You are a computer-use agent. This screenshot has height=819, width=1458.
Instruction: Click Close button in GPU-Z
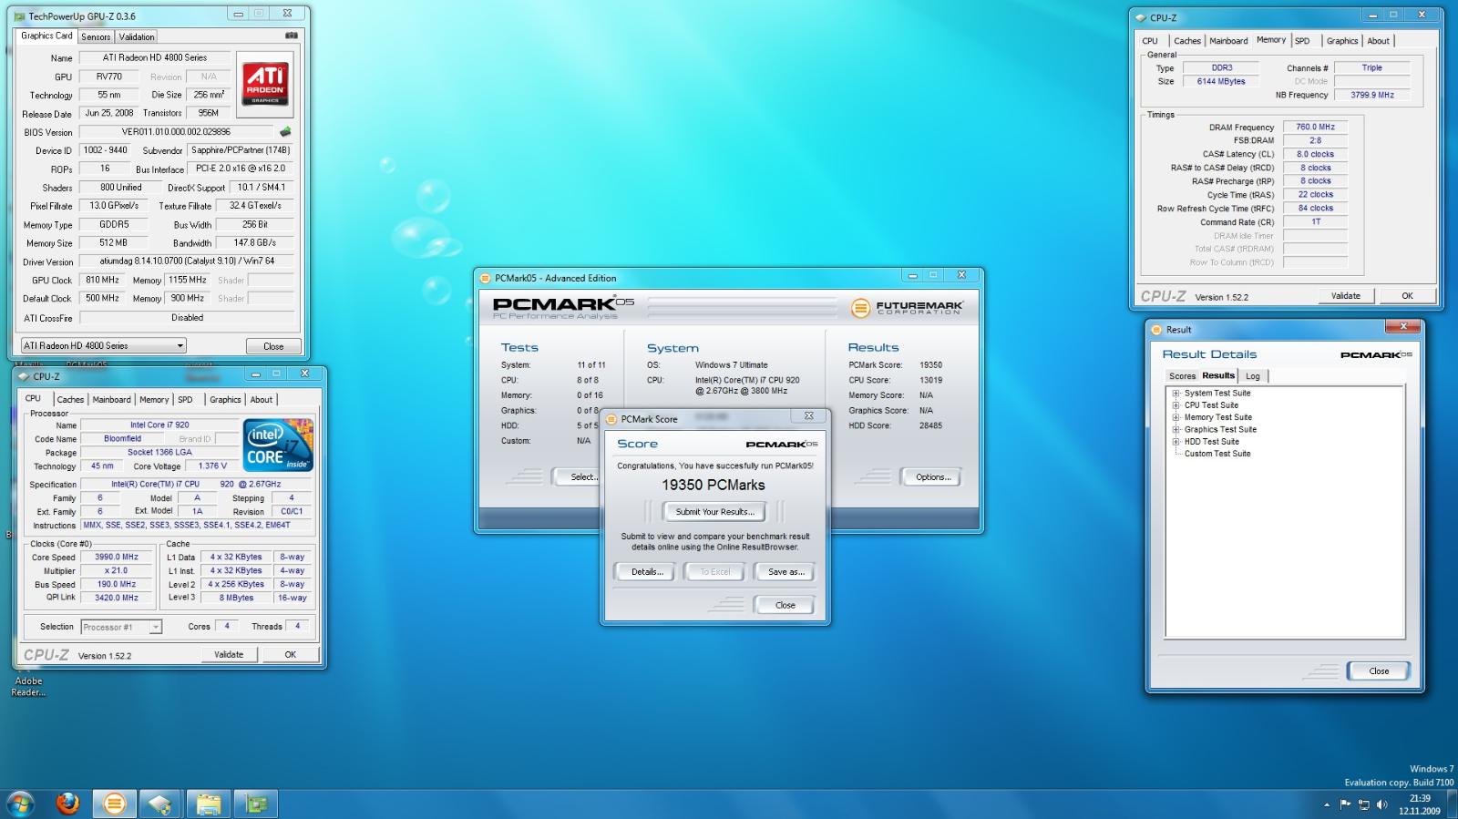click(273, 346)
